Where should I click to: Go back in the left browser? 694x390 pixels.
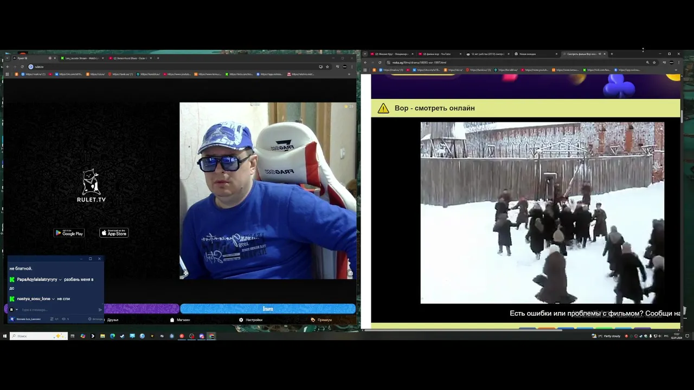pyautogui.click(x=7, y=67)
